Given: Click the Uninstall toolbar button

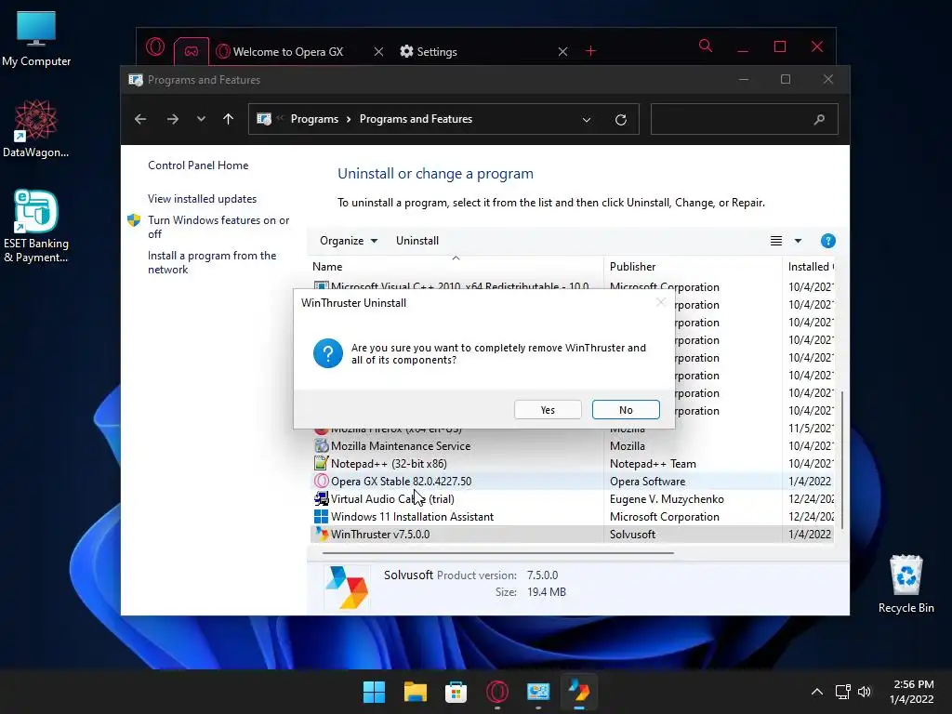Looking at the screenshot, I should (x=417, y=241).
